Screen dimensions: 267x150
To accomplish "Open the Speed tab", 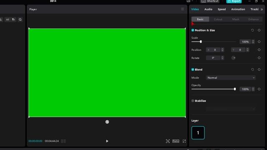I will click(222, 9).
